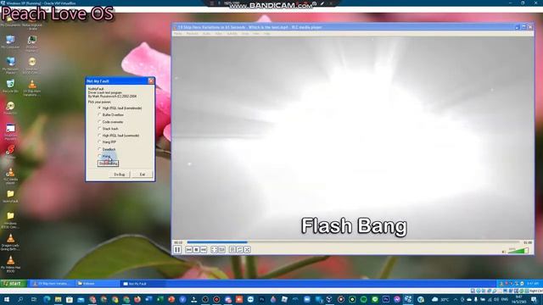Select High IRQL fault (usermode) option

(119, 136)
